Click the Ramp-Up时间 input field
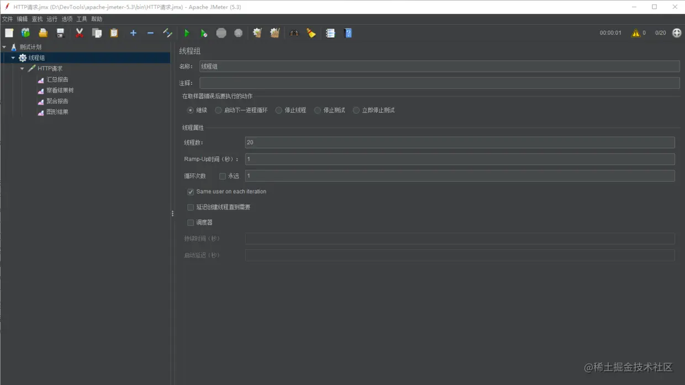This screenshot has height=385, width=685. point(460,159)
